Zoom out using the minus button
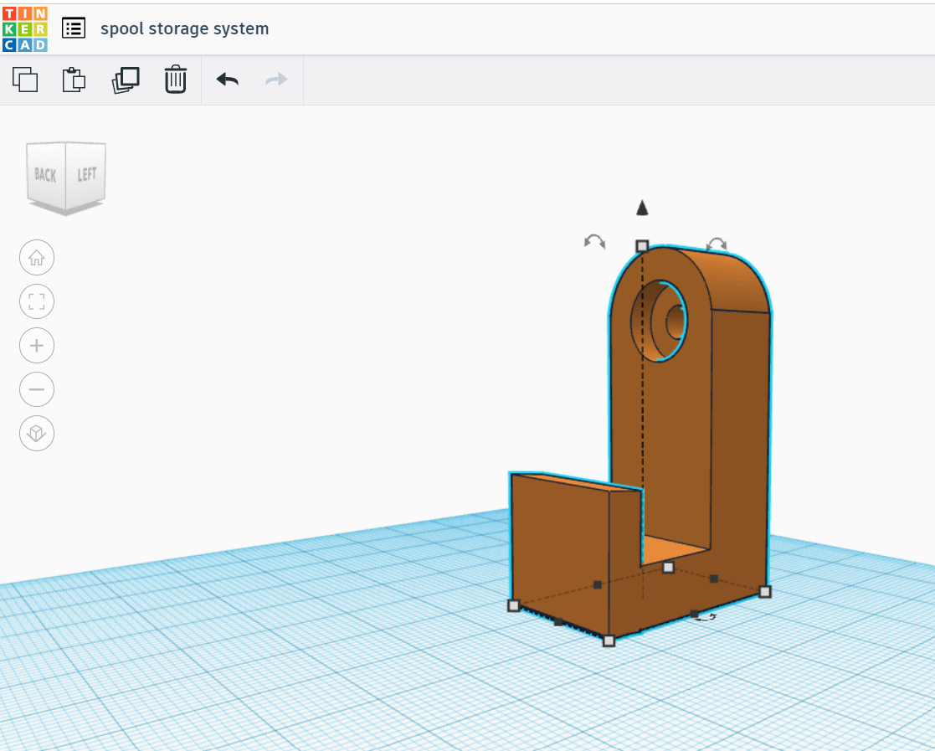This screenshot has height=751, width=935. 36,389
